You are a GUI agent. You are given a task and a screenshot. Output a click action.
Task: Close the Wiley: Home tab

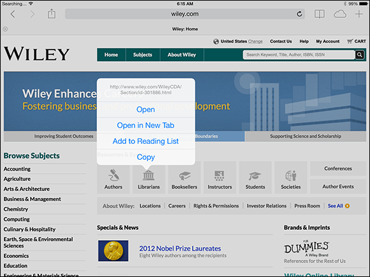(5, 29)
